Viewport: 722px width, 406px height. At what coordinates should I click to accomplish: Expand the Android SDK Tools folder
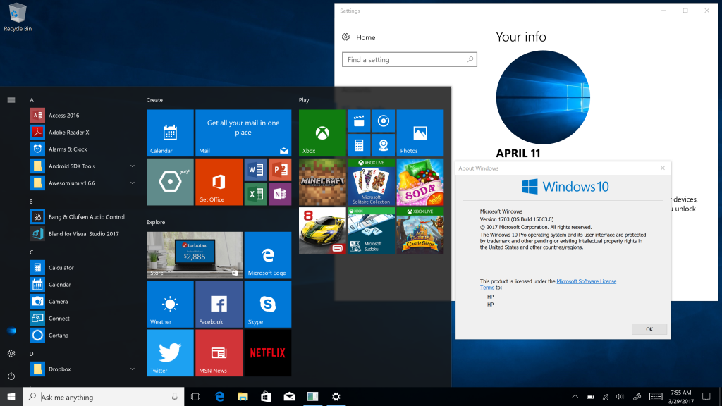tap(133, 166)
